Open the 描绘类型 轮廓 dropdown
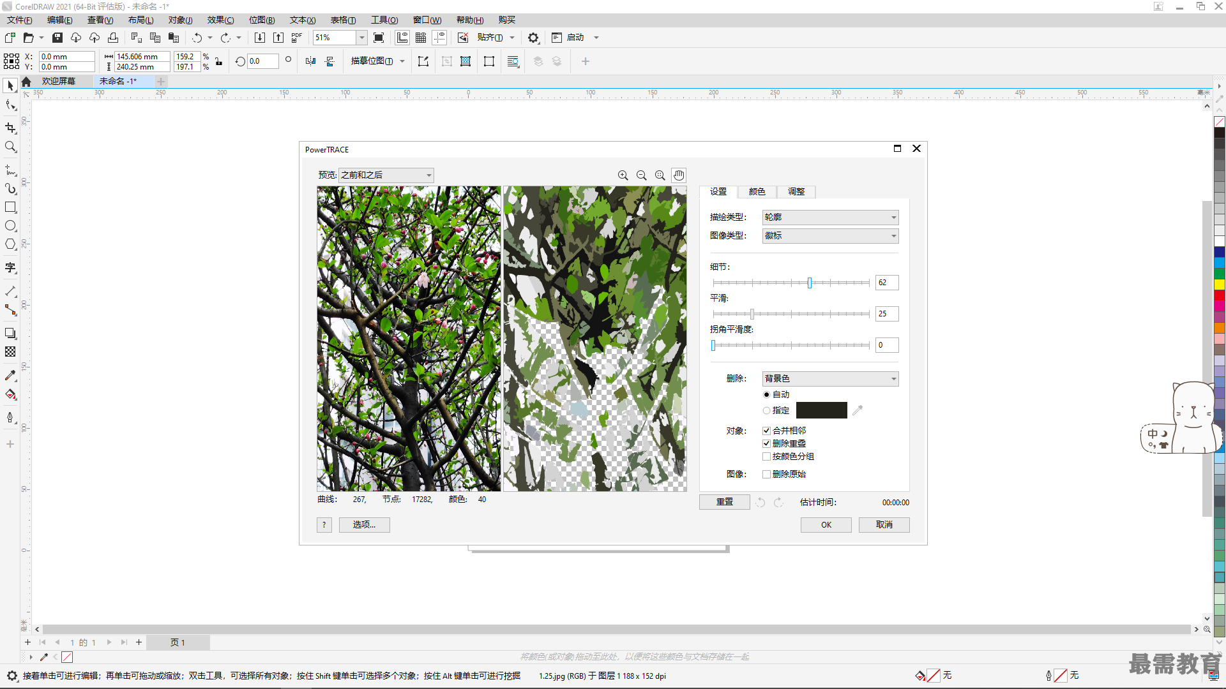The image size is (1226, 689). click(x=830, y=218)
